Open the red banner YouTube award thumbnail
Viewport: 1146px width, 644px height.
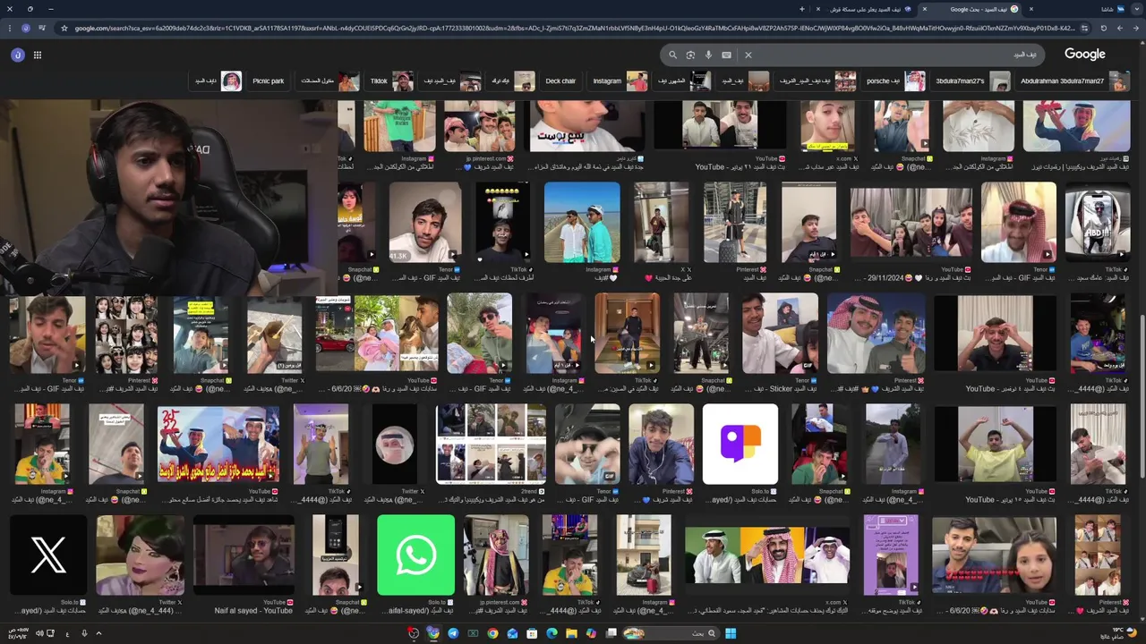click(x=218, y=445)
